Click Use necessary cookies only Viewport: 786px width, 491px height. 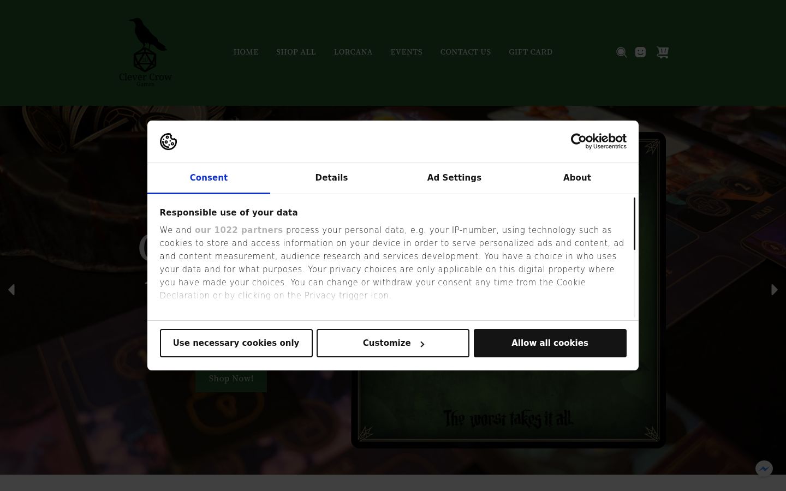(236, 343)
